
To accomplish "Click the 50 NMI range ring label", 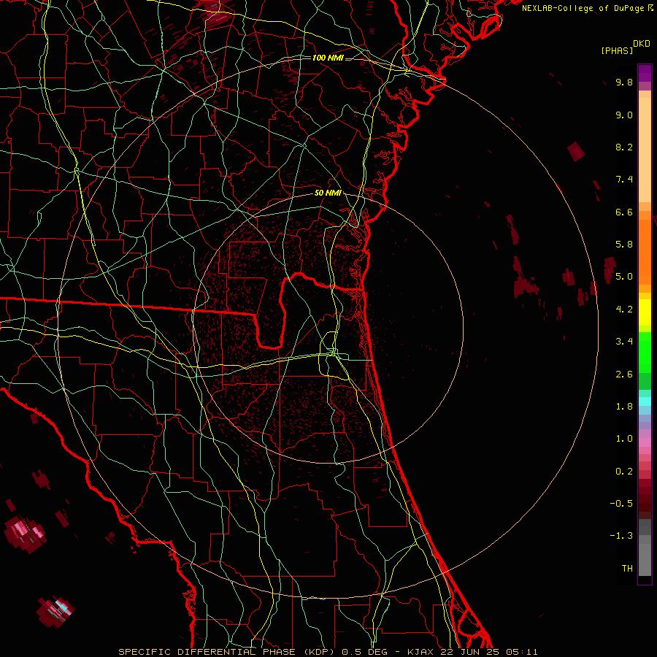I will [328, 193].
